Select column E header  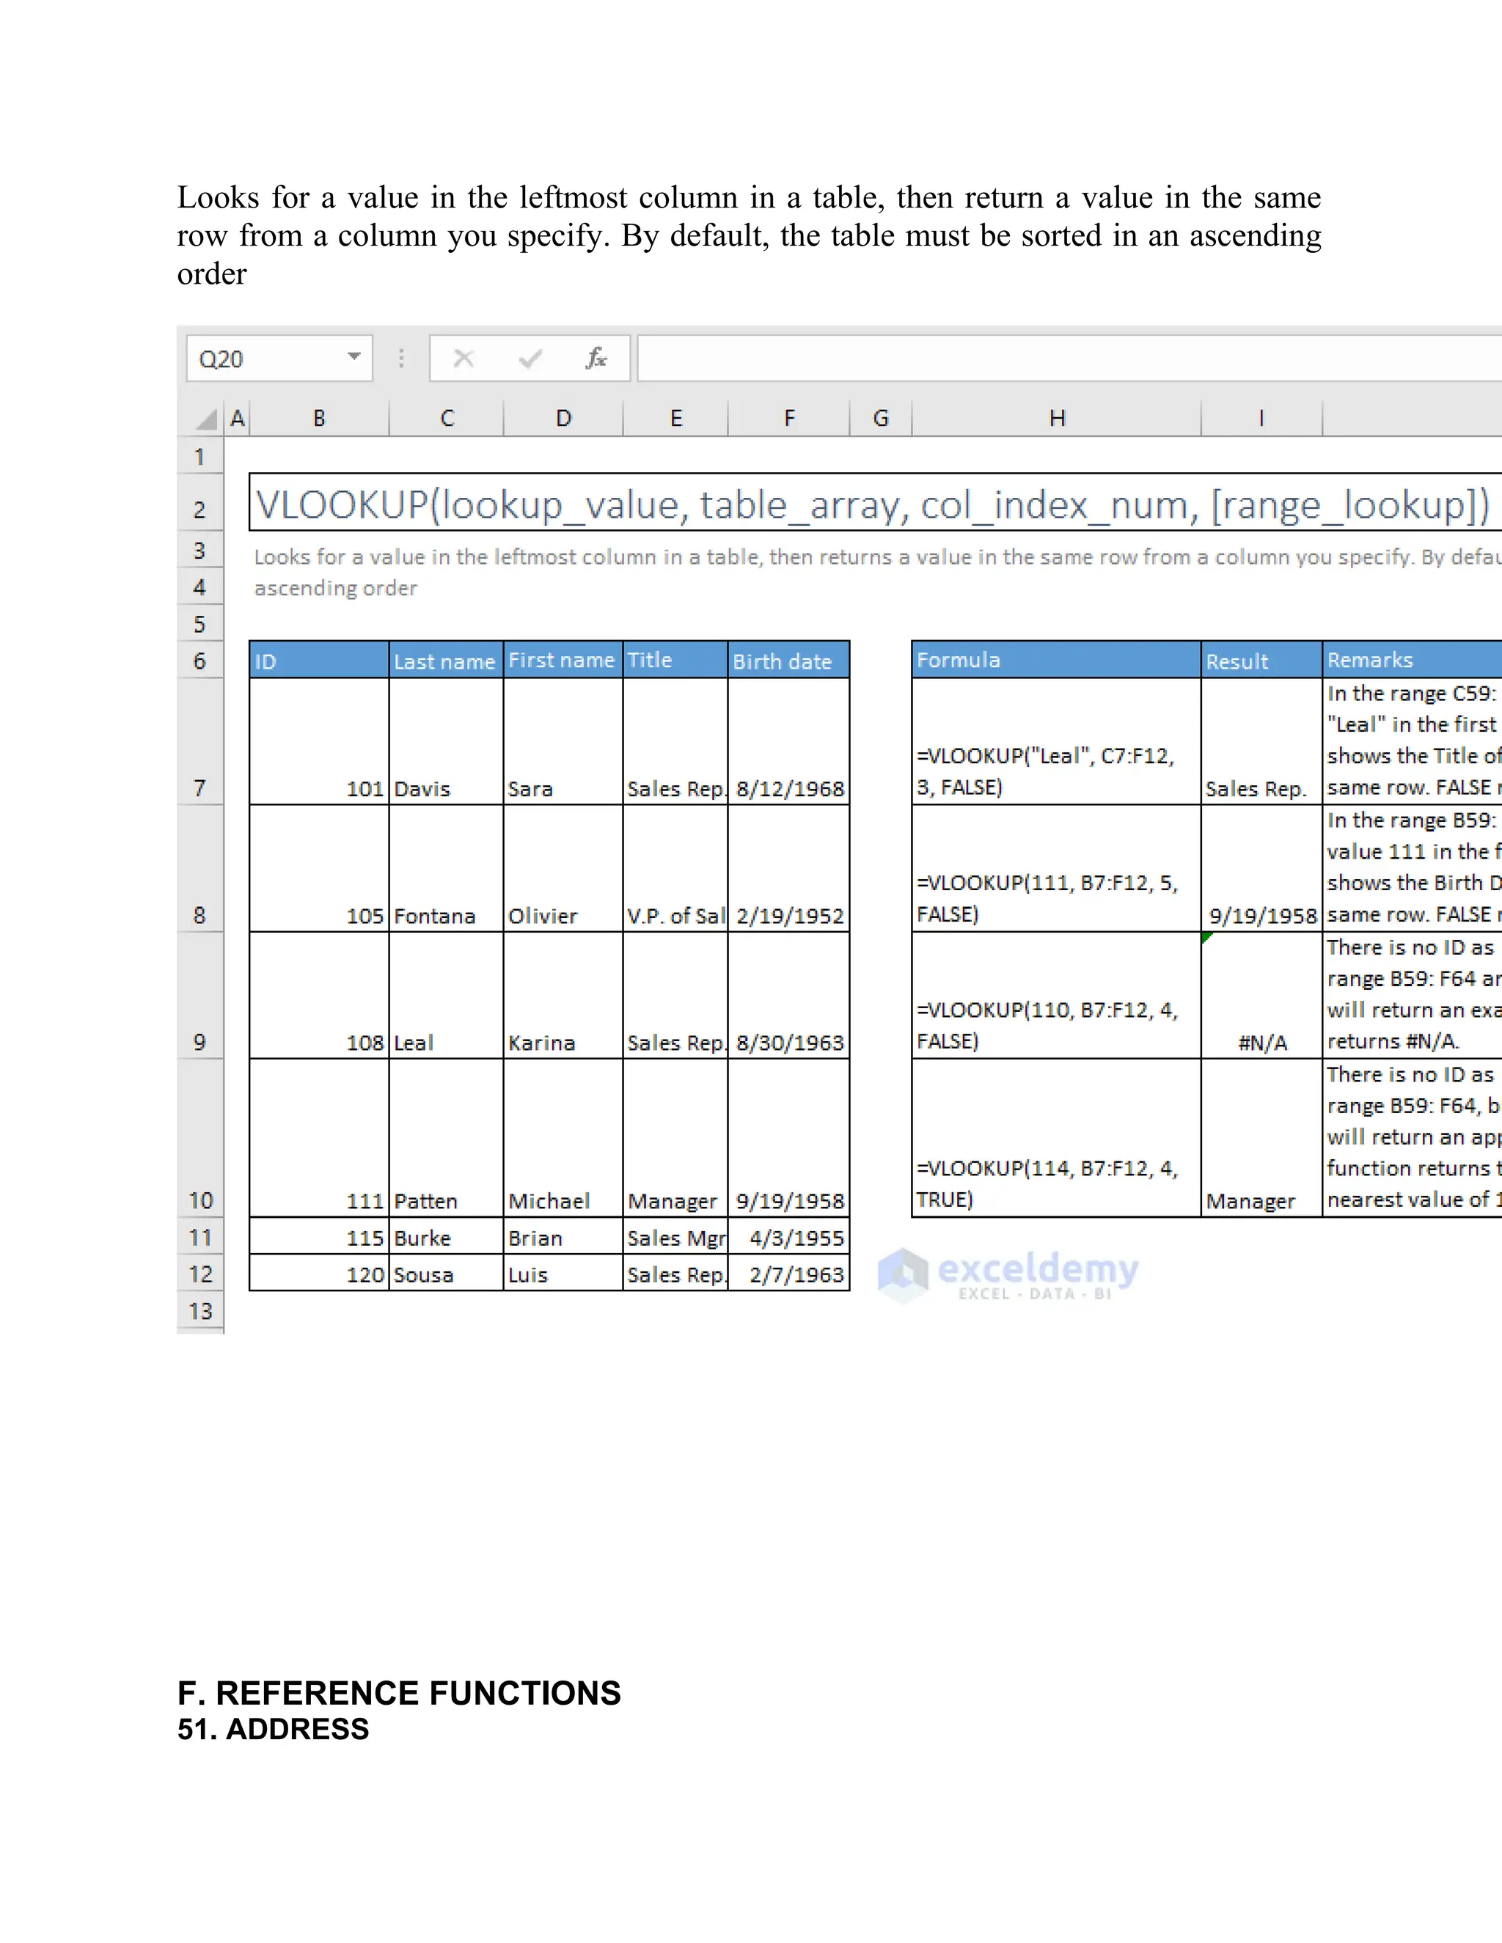pyautogui.click(x=676, y=418)
